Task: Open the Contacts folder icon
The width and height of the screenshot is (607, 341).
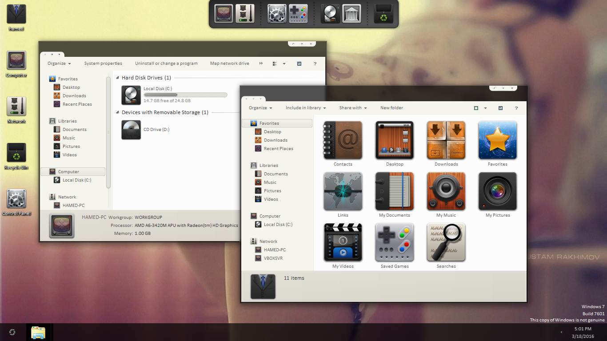Action: [343, 140]
